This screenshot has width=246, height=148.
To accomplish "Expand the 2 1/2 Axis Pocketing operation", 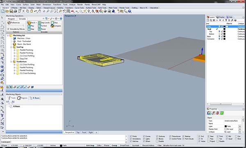I will 15,73.
